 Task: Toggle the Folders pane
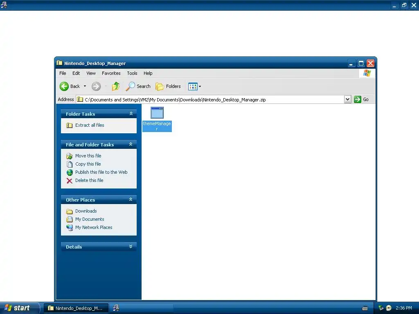coord(168,86)
